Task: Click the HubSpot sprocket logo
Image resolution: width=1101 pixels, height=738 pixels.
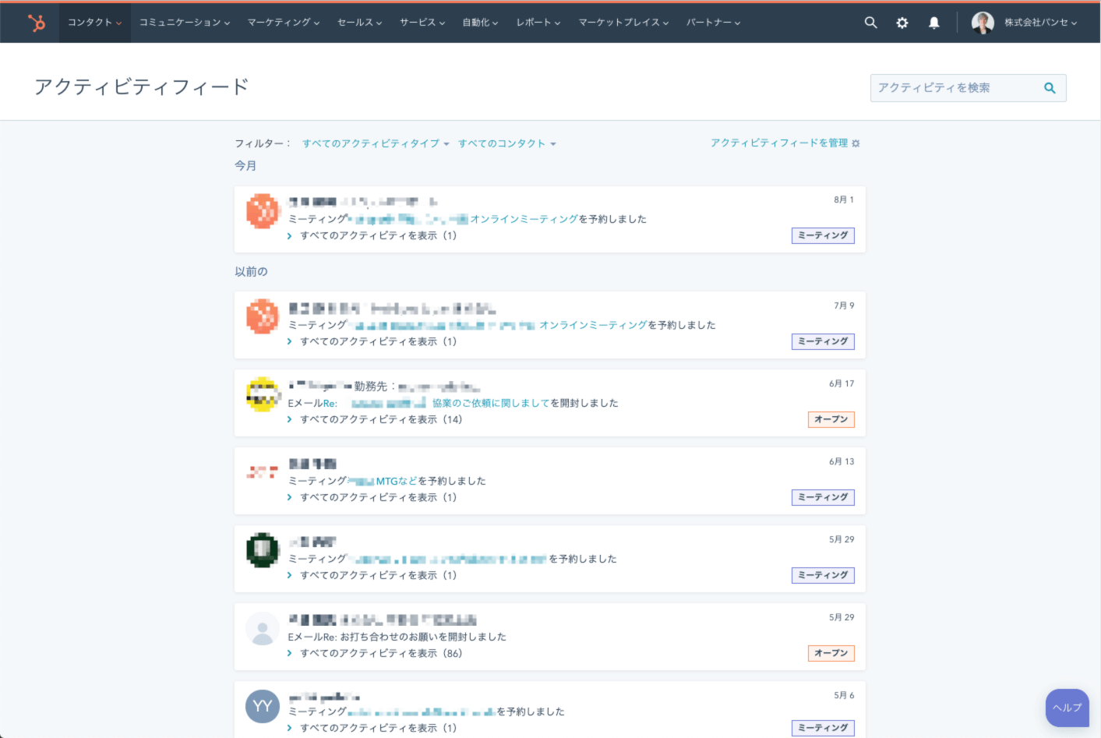Action: tap(36, 23)
